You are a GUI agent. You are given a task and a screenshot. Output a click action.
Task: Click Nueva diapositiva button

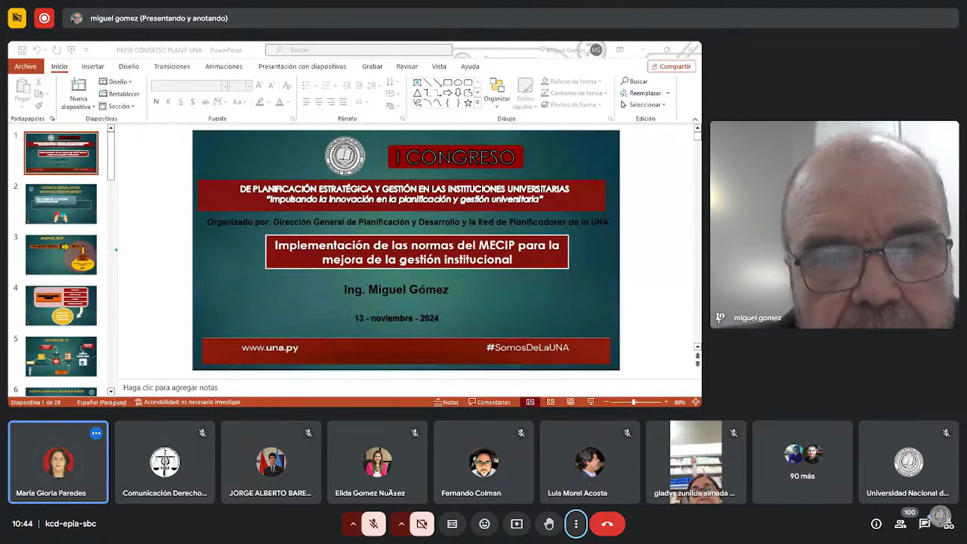78,94
